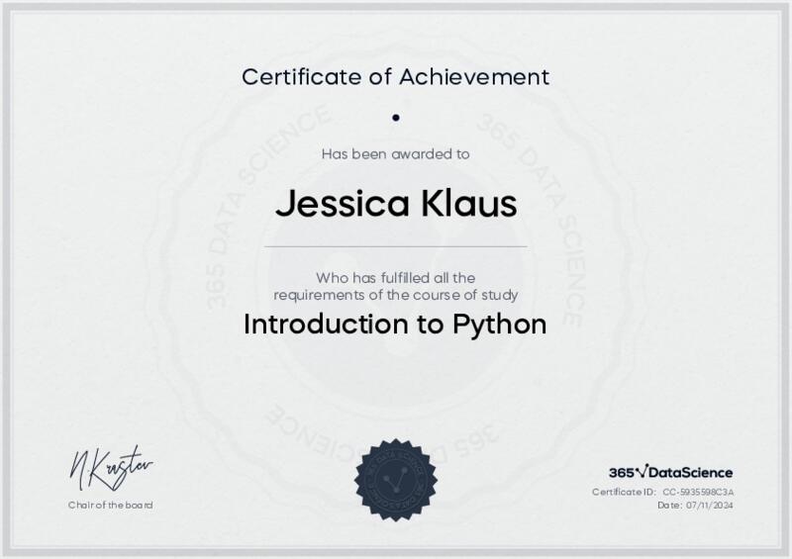Click the "Who has fulfilled all the" line
This screenshot has width=792, height=559.
click(x=396, y=277)
